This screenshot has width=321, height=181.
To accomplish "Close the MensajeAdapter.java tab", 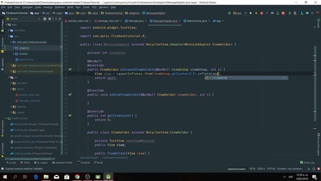I will pos(180,21).
